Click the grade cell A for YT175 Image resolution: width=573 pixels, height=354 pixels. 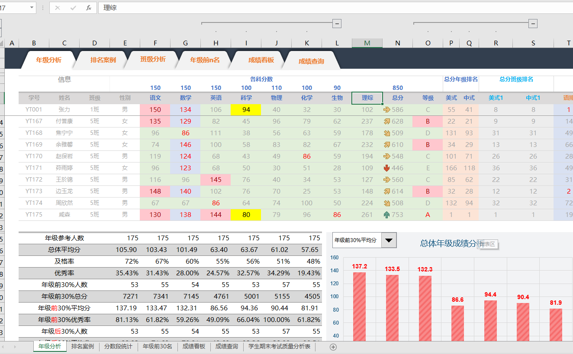(x=428, y=215)
